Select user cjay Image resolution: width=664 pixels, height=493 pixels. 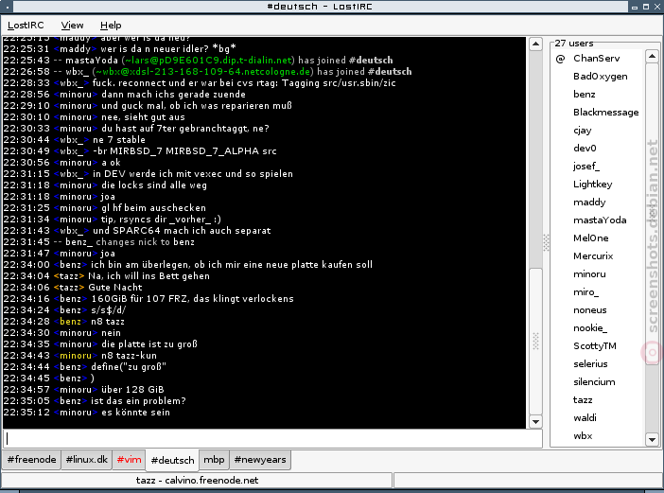coord(583,131)
